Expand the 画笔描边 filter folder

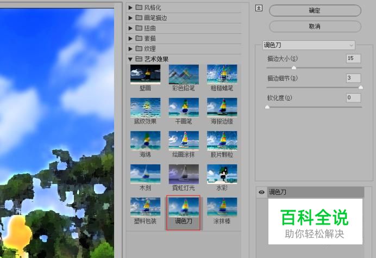[x=130, y=18]
